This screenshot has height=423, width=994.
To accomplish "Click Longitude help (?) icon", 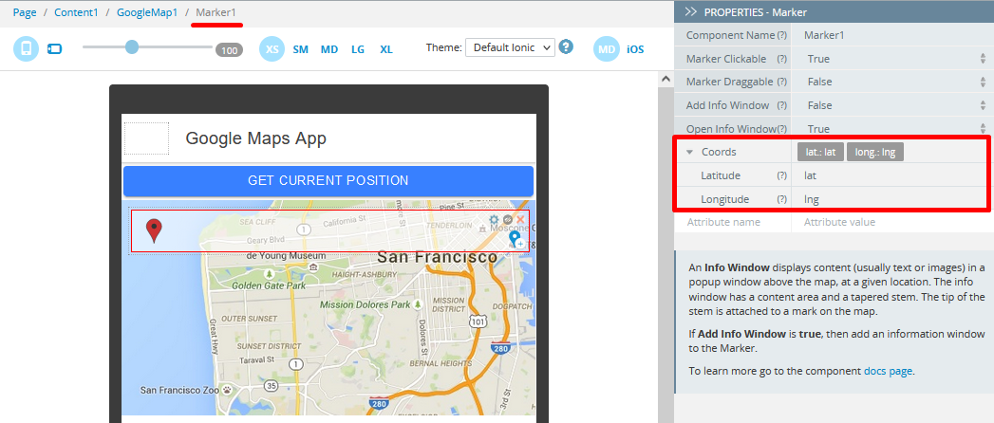I will coord(781,199).
